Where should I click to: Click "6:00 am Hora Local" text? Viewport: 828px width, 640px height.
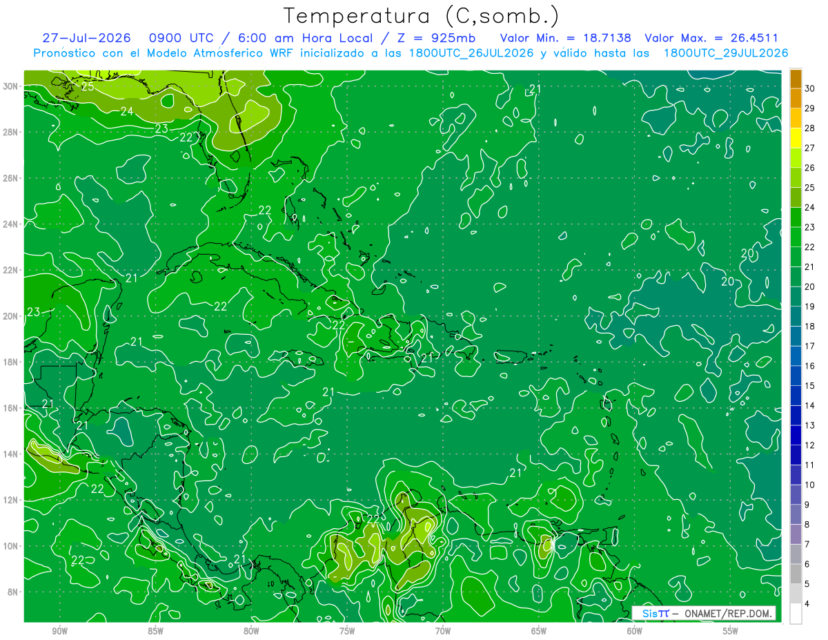[306, 38]
